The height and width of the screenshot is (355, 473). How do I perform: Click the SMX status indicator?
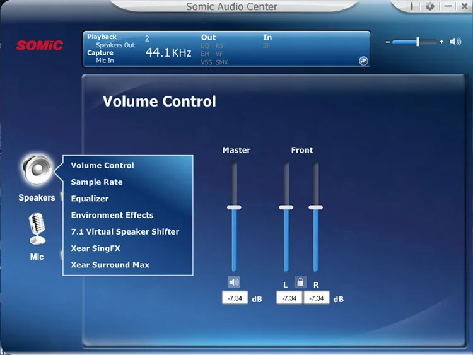[x=222, y=62]
